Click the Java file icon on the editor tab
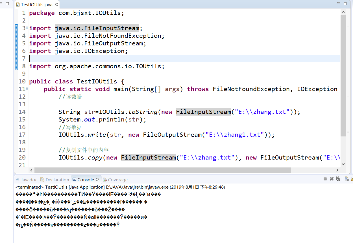Viewport: 353px width, 243px height. pos(18,5)
